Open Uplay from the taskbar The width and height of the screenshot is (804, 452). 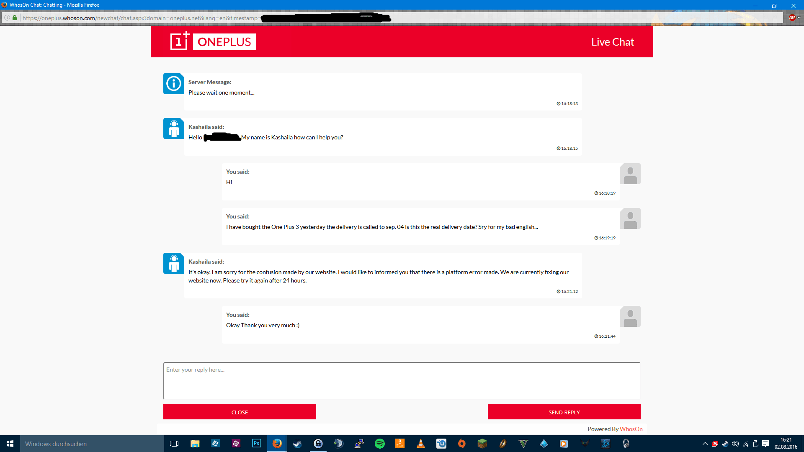click(x=441, y=444)
